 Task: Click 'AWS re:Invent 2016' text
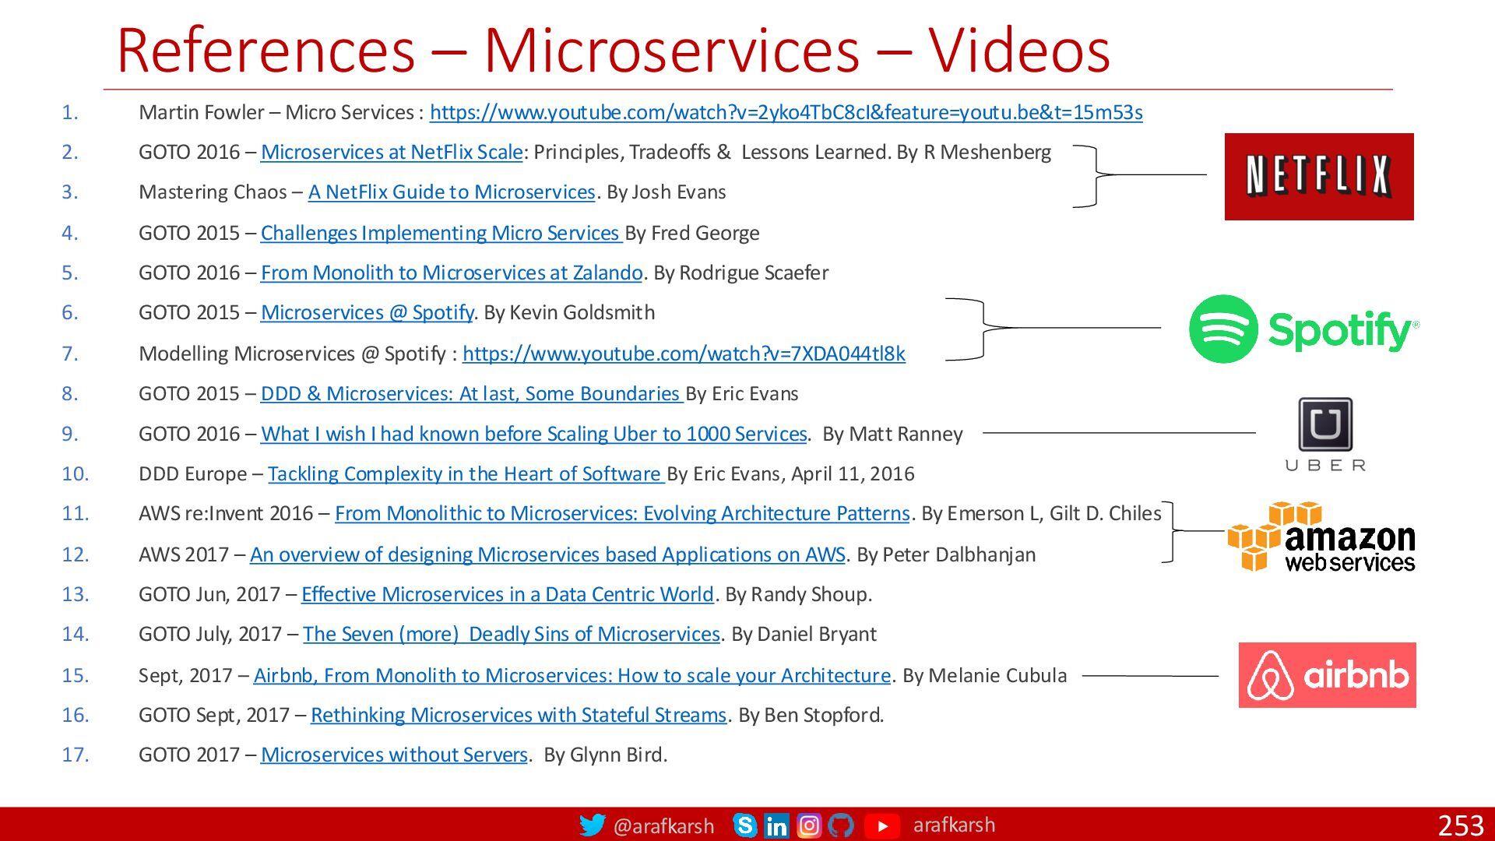click(x=226, y=513)
